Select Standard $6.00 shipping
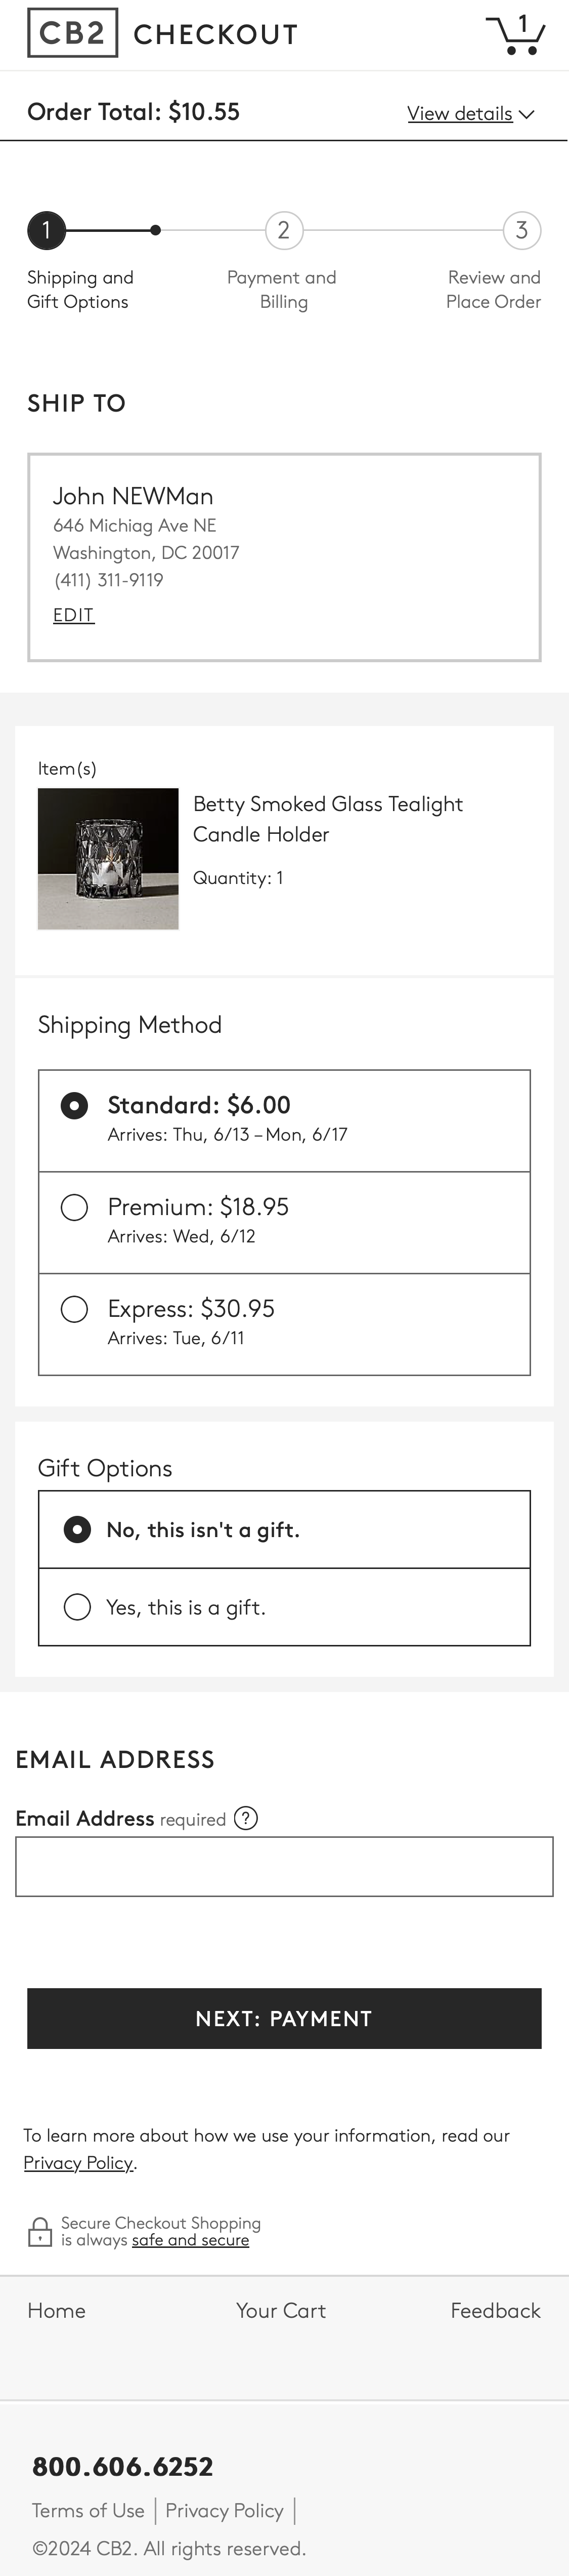Image resolution: width=569 pixels, height=2576 pixels. (75, 1105)
